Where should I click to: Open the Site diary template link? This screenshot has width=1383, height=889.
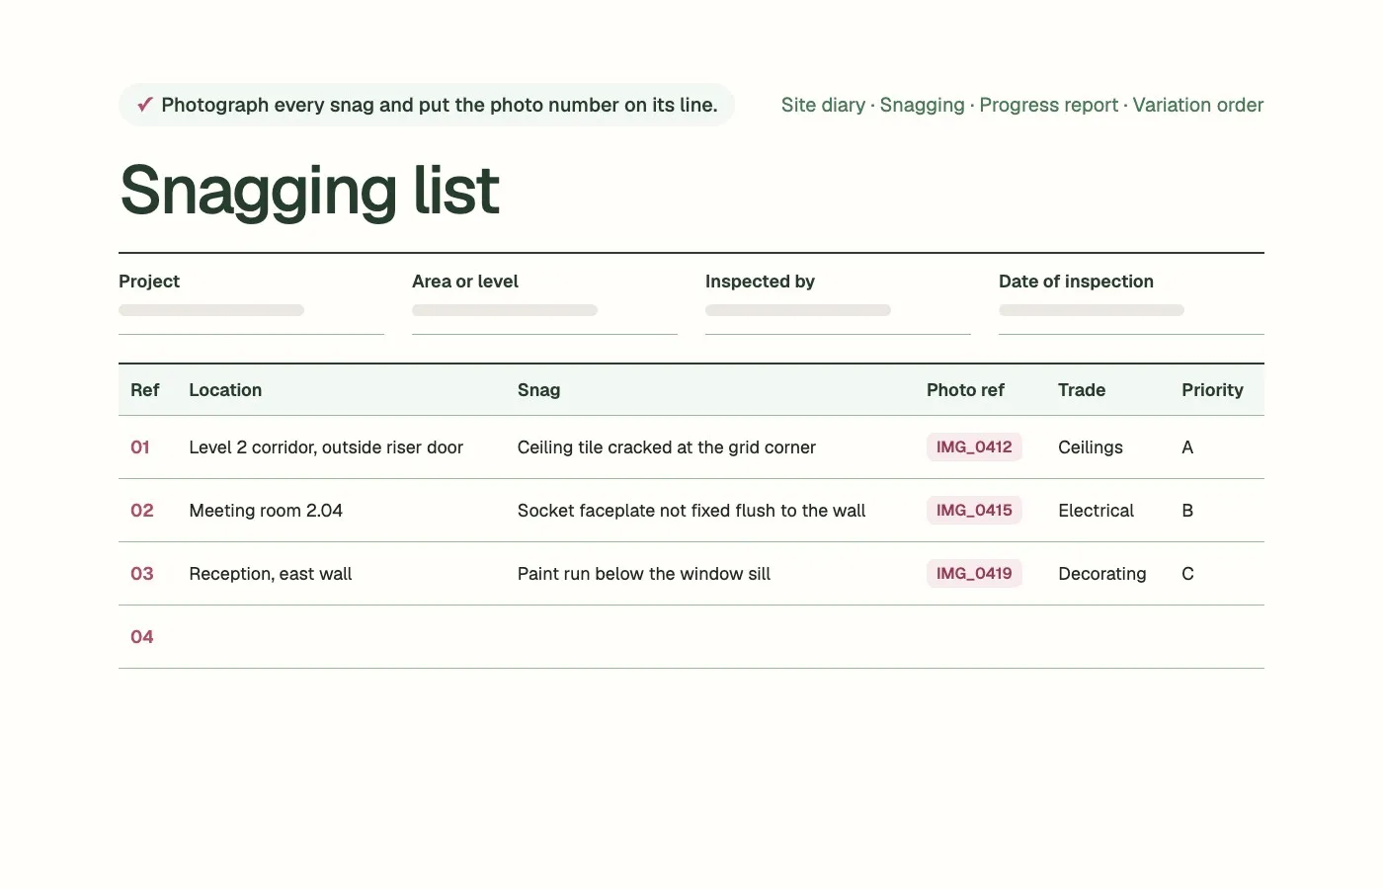pyautogui.click(x=823, y=105)
